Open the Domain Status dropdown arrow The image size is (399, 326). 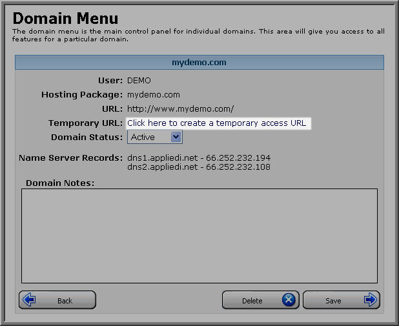(176, 137)
